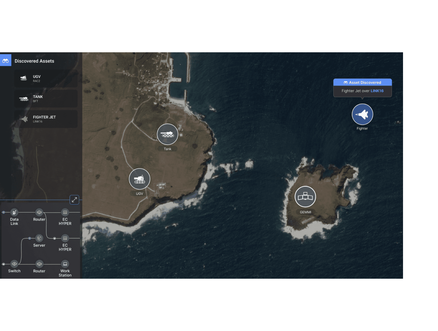Click the Server label text
Image resolution: width=438 pixels, height=331 pixels.
pos(39,245)
